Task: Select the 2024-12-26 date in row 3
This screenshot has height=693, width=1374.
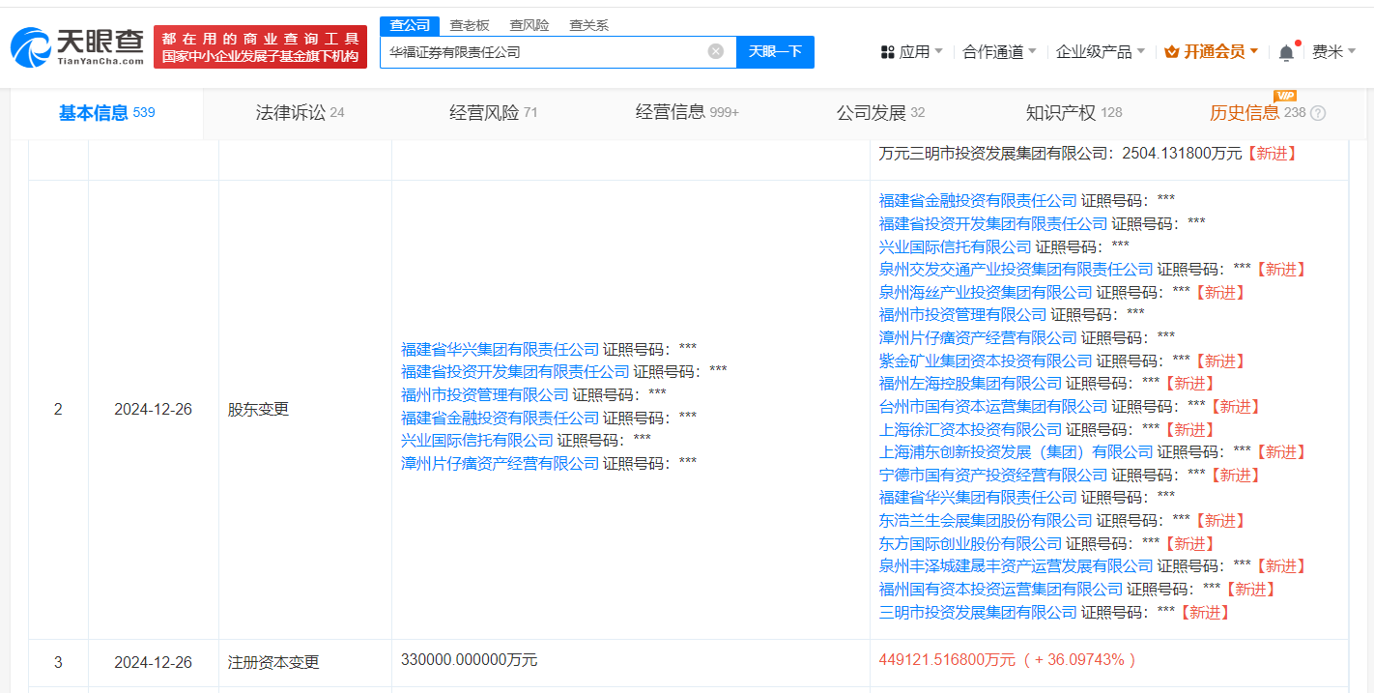Action: (153, 662)
